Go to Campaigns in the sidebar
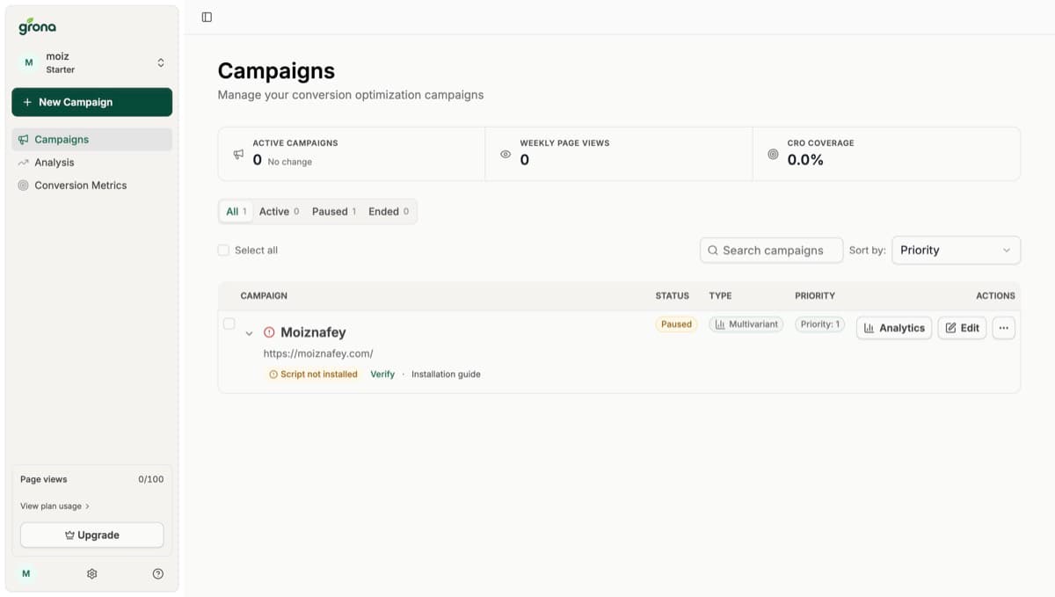This screenshot has height=597, width=1055. [91, 139]
